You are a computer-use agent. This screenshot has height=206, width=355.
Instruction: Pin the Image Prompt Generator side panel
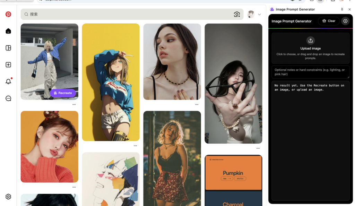pyautogui.click(x=342, y=9)
